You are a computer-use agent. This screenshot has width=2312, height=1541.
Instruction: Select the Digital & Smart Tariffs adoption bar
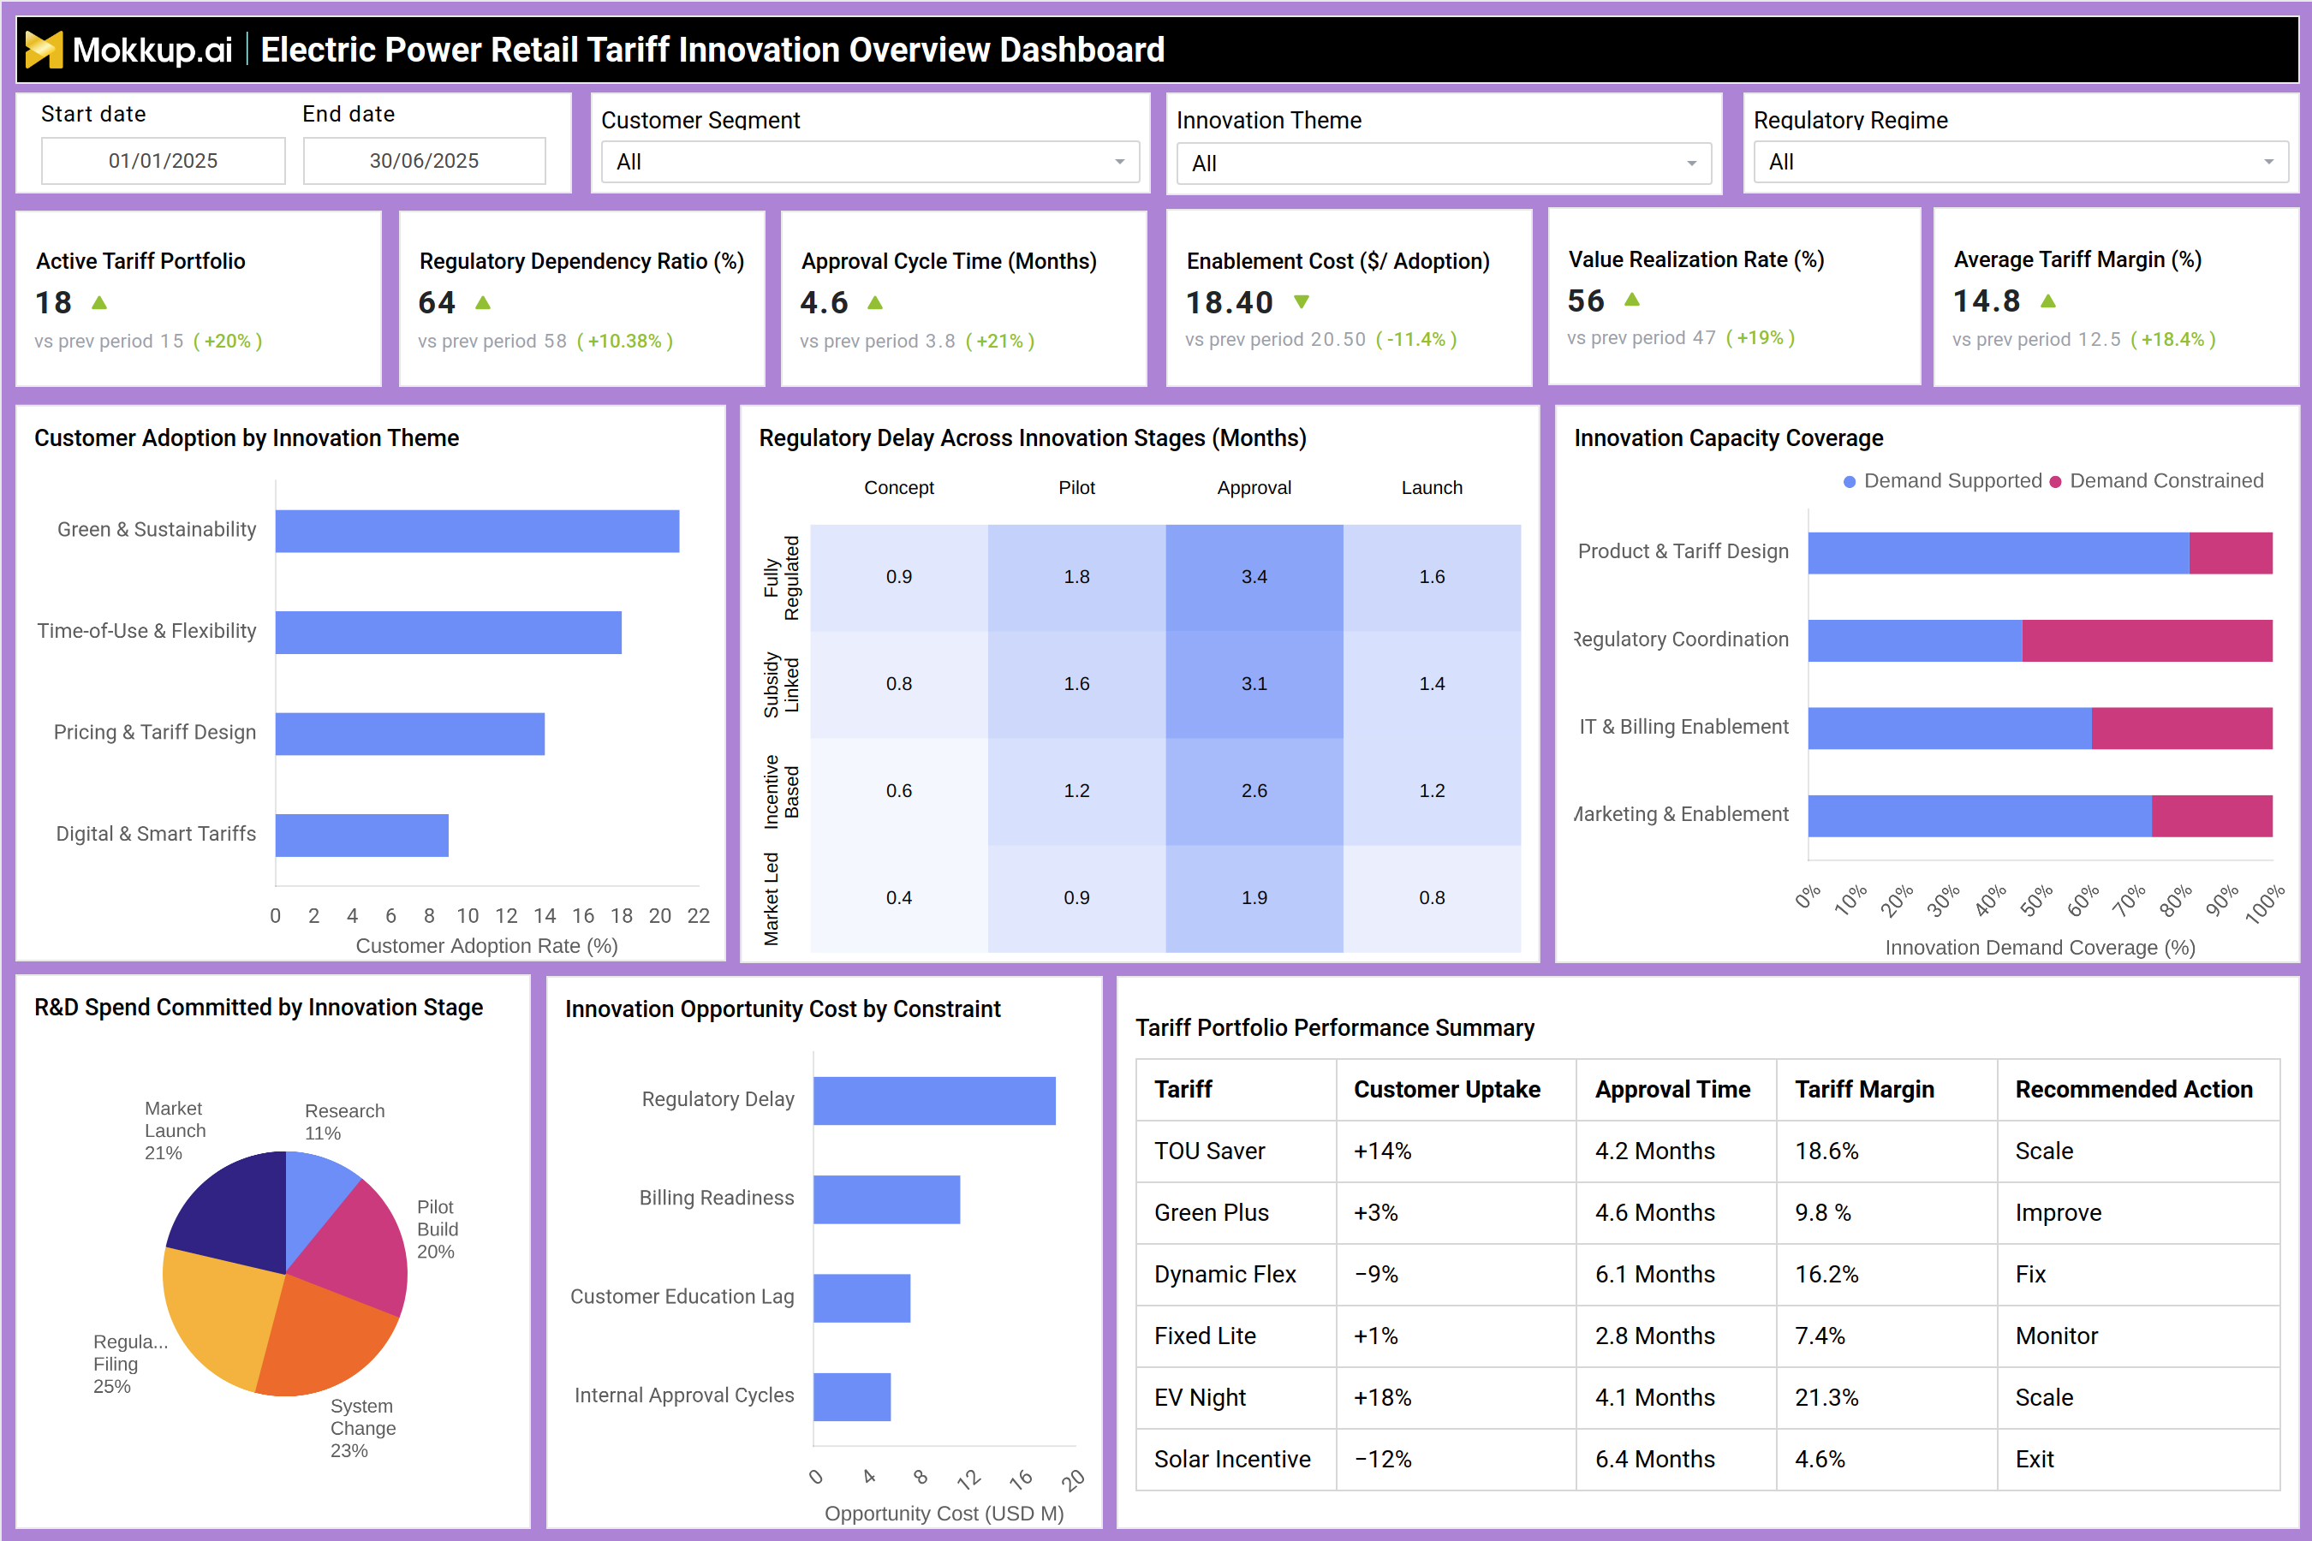[361, 836]
